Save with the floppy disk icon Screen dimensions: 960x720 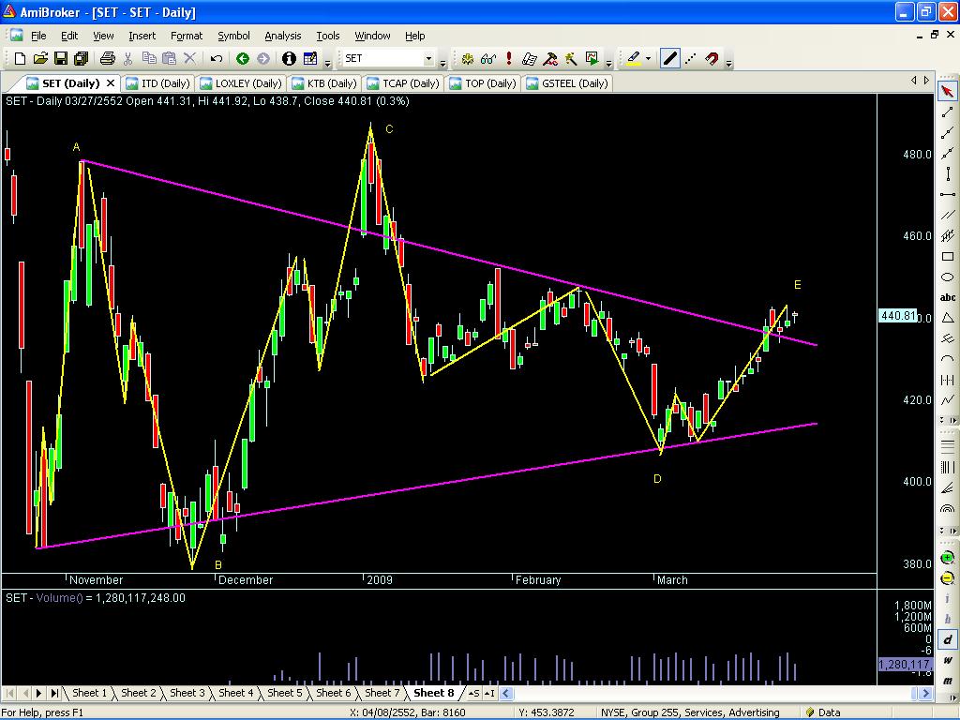tap(61, 59)
